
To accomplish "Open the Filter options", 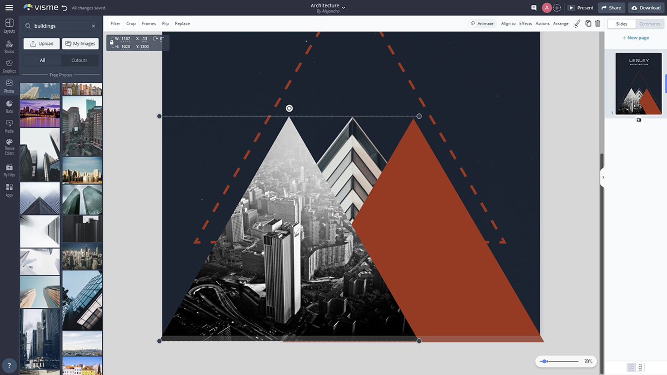I will (x=115, y=23).
